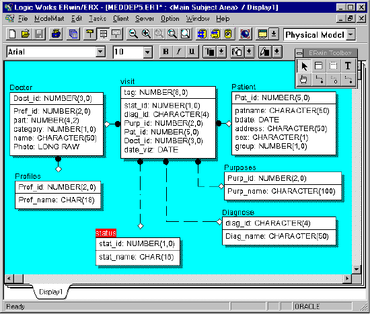Image resolution: width=370 pixels, height=314 pixels.
Task: Click Prof_name: CHAR(18) in Profiles table
Action: pyautogui.click(x=57, y=200)
